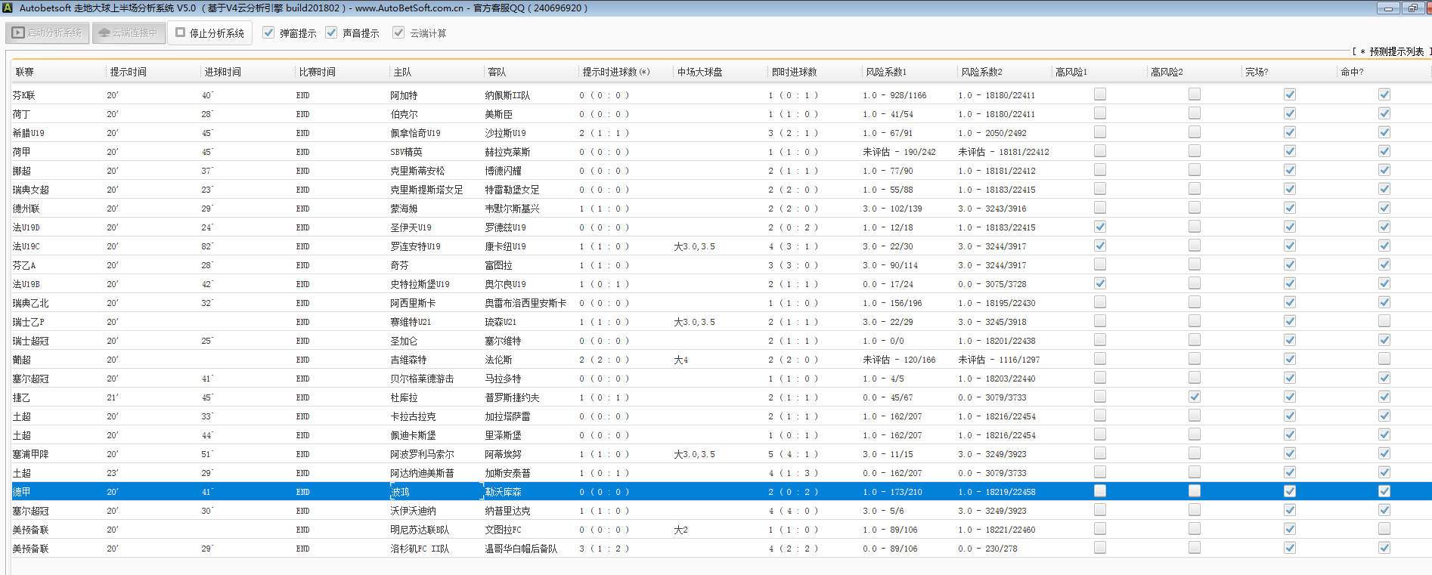Click the 中场大球盘 column header
The height and width of the screenshot is (575, 1432).
click(x=699, y=72)
